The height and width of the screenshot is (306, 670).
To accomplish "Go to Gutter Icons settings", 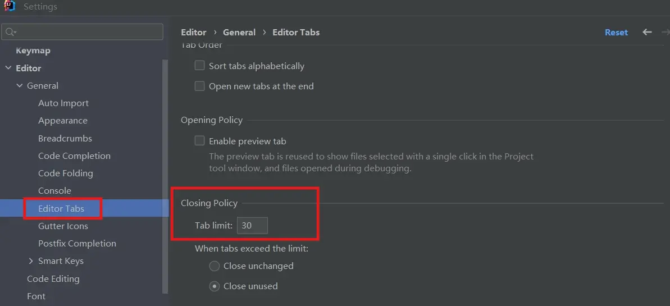I will (x=63, y=226).
